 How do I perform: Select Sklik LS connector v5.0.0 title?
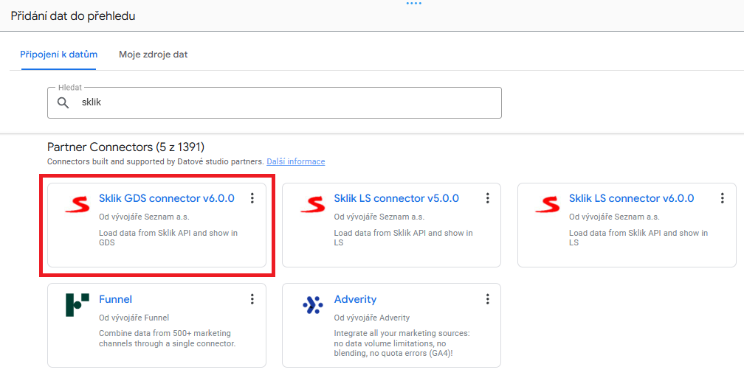[x=396, y=198]
